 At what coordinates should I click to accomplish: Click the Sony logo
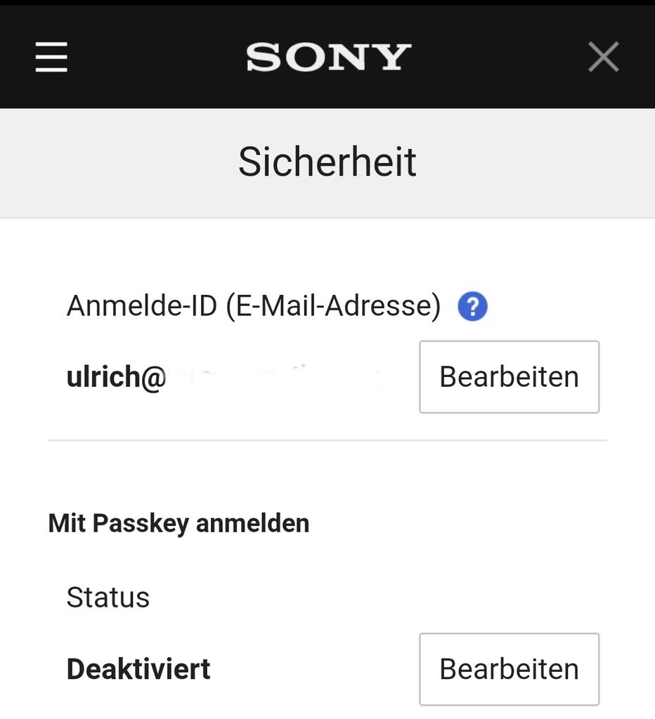click(328, 57)
